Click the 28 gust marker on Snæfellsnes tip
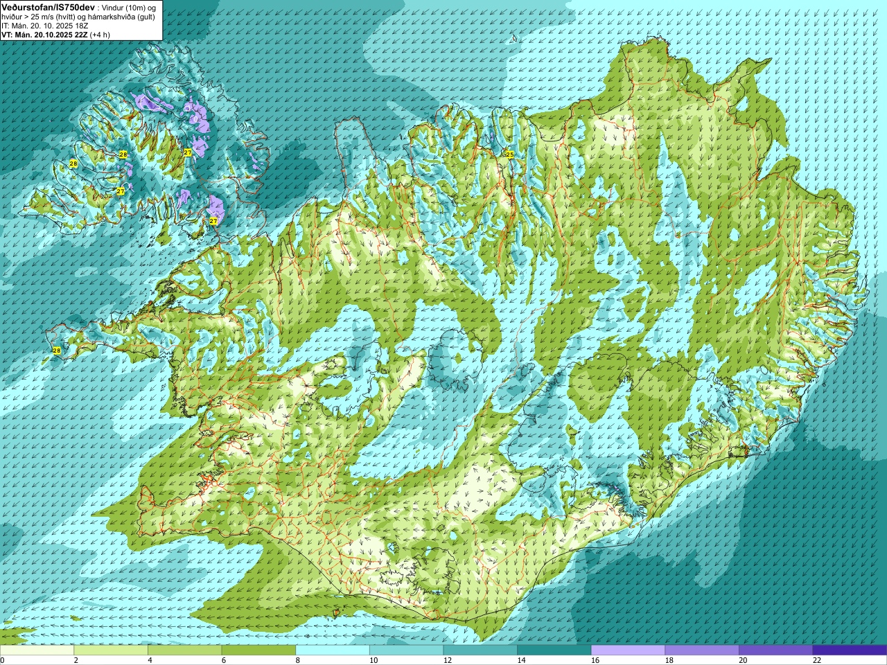Image resolution: width=887 pixels, height=665 pixels. 57,351
